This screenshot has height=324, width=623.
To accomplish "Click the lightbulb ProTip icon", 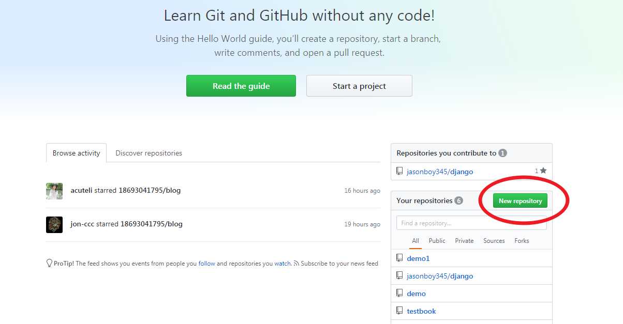I will pos(49,263).
